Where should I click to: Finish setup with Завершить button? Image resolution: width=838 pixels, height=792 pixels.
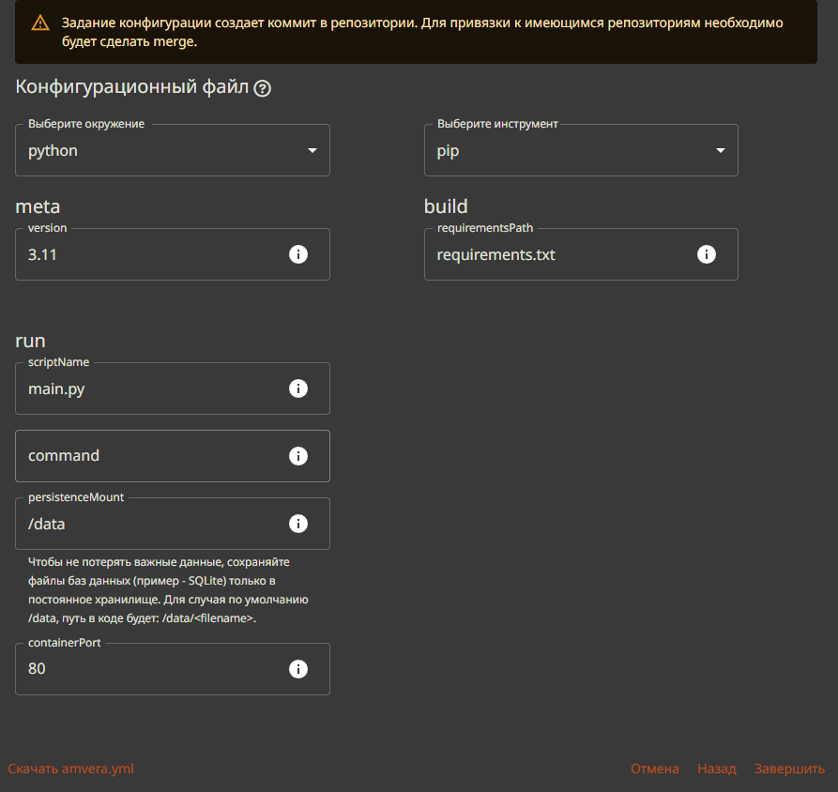(789, 769)
